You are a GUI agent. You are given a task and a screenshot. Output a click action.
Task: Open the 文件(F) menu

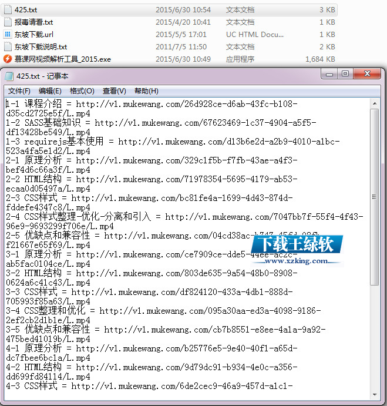coord(19,91)
